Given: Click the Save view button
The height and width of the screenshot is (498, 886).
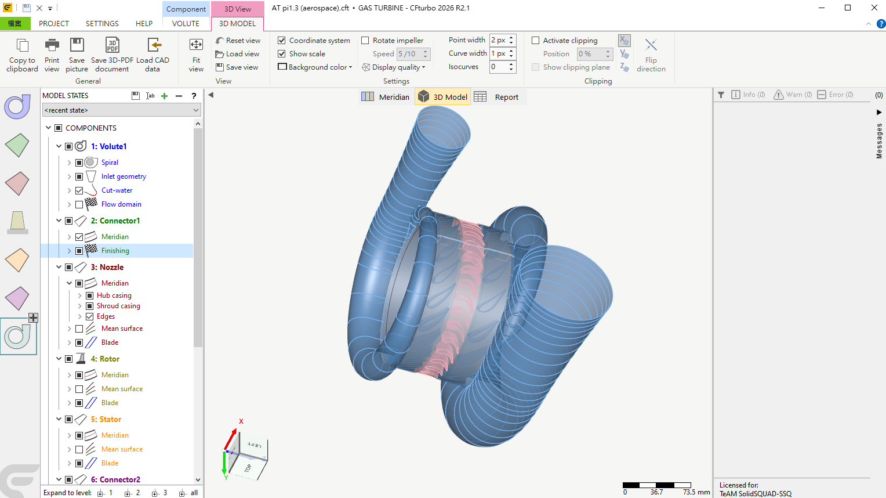Looking at the screenshot, I should coord(237,67).
